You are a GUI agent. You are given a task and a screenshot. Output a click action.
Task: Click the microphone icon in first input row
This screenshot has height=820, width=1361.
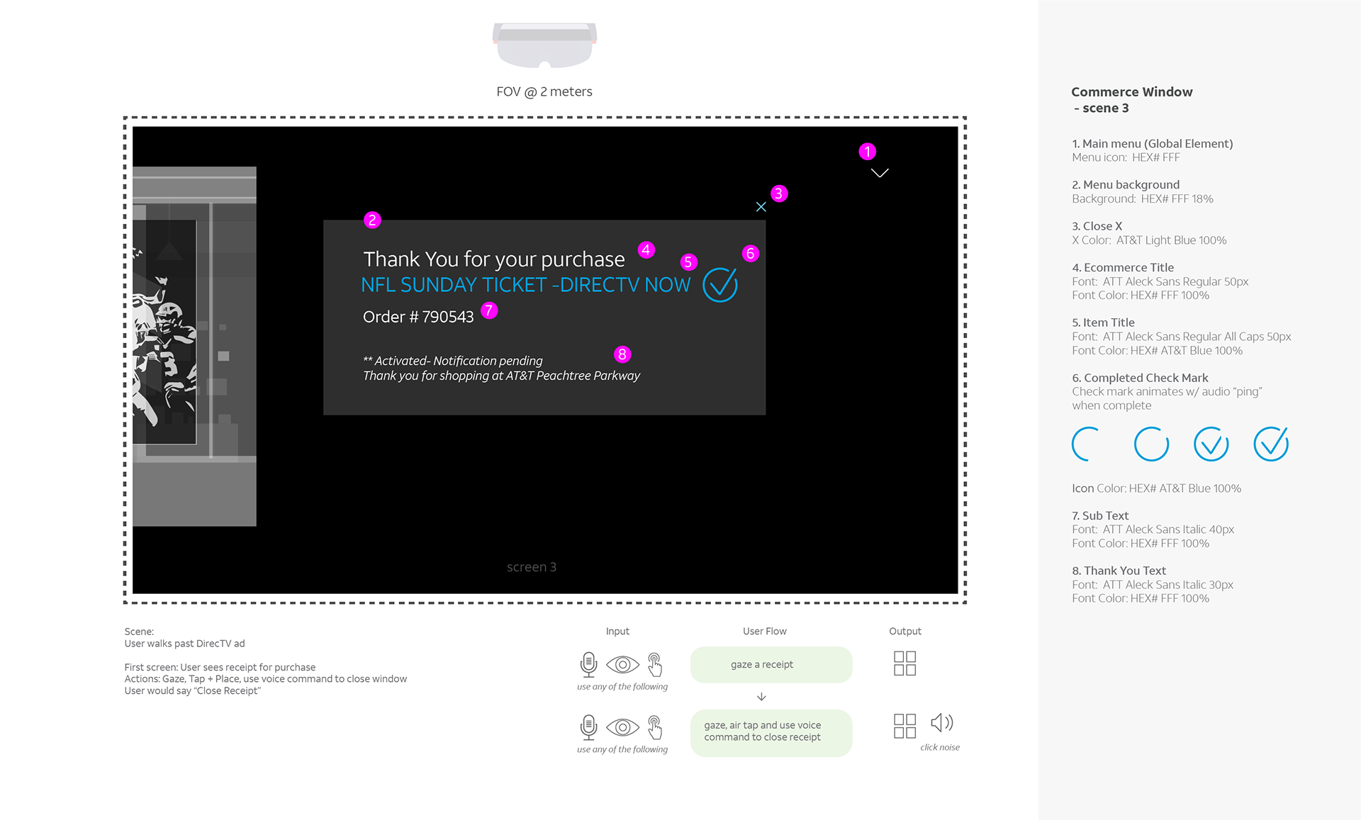coord(588,665)
